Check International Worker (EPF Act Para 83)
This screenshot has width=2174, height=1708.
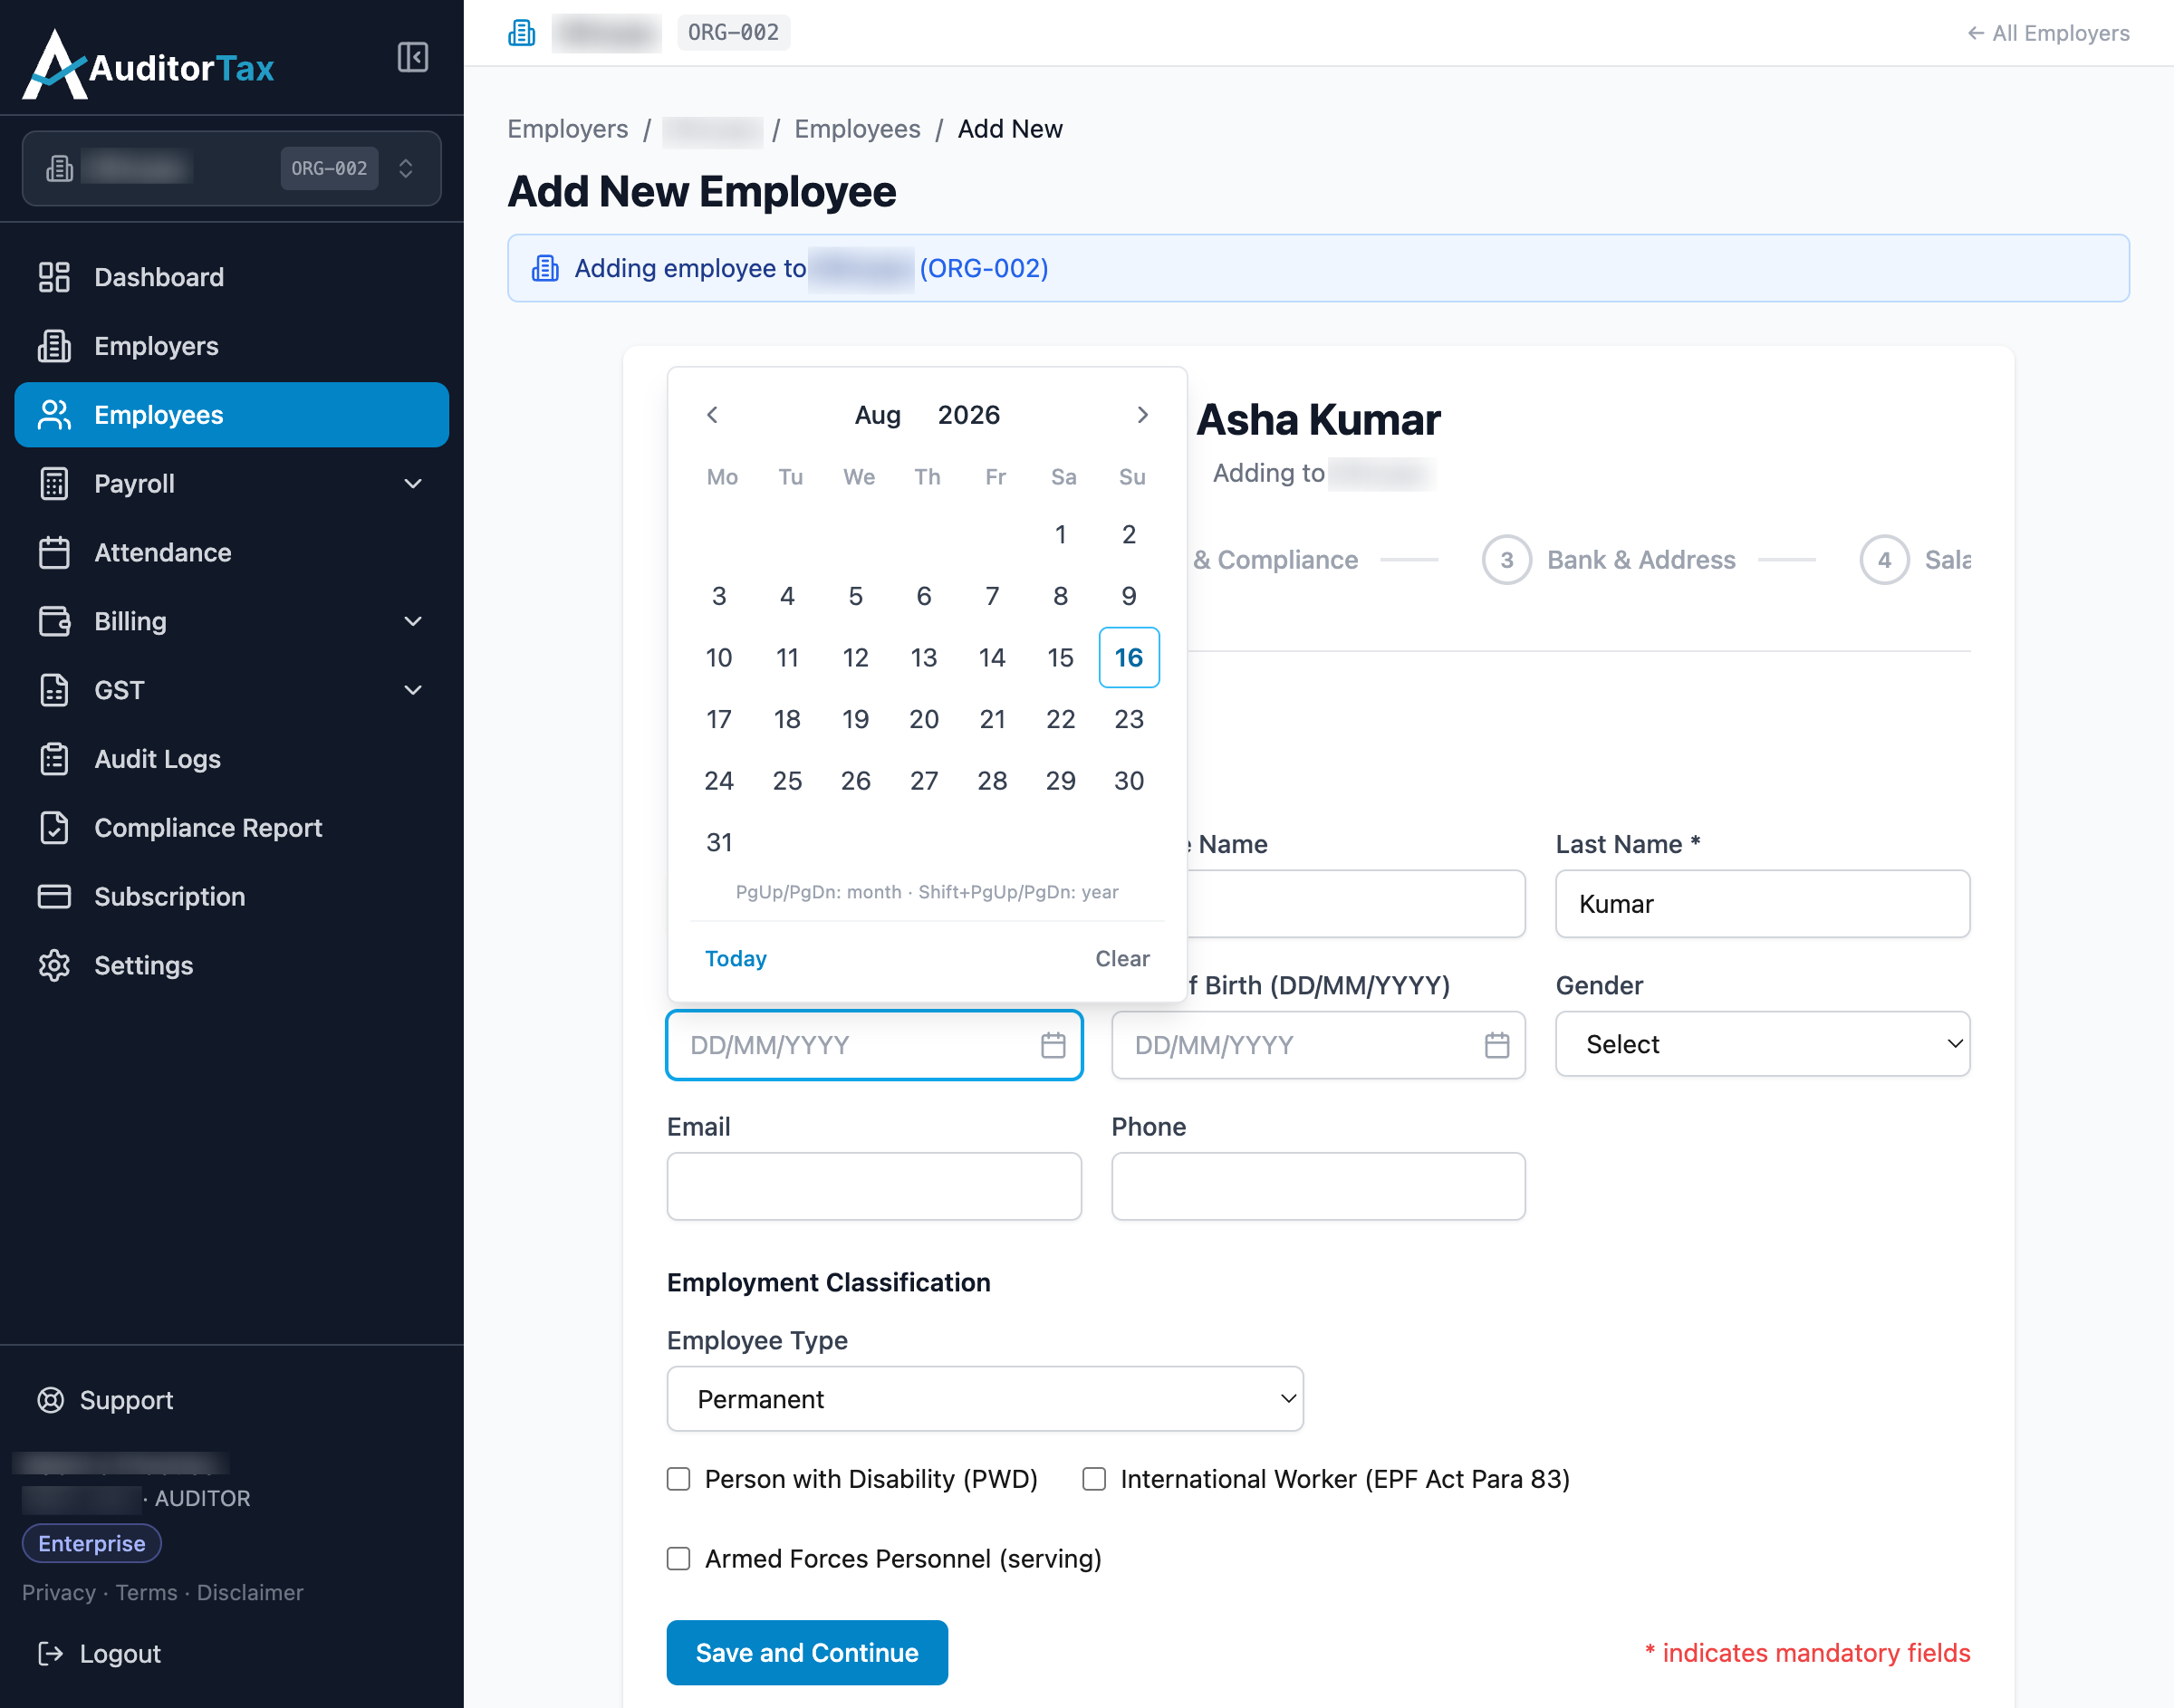coord(1094,1480)
